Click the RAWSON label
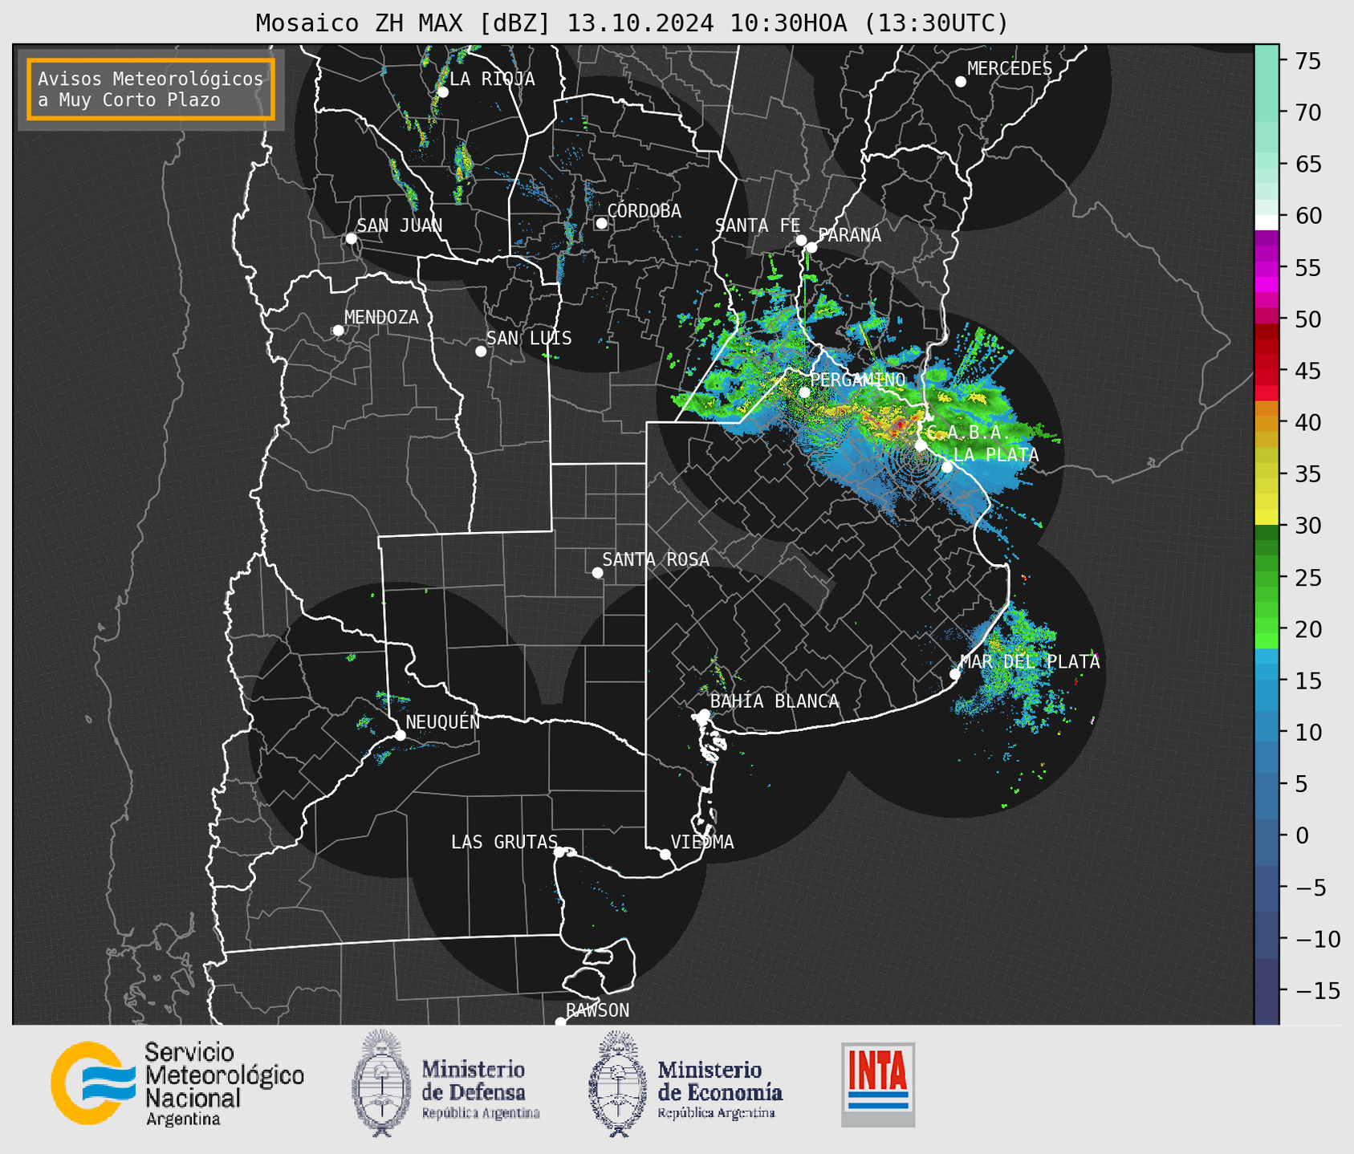Viewport: 1354px width, 1154px height. [598, 1010]
